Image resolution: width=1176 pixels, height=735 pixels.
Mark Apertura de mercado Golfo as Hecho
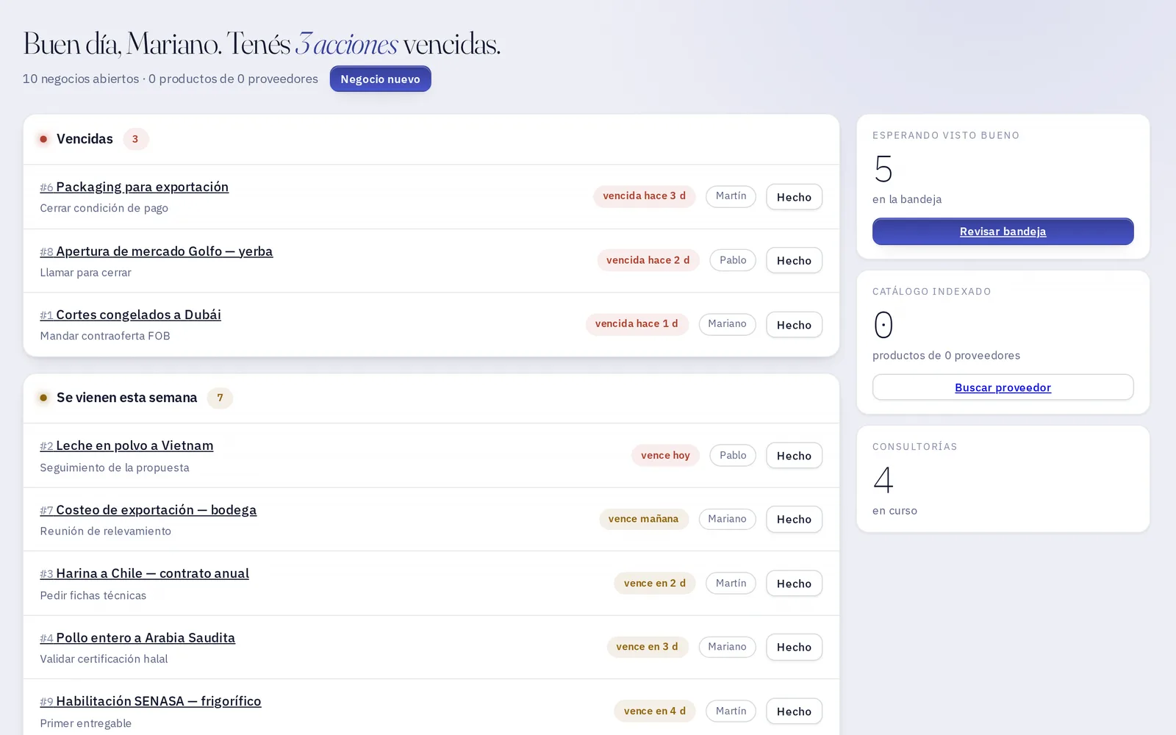[x=794, y=260]
